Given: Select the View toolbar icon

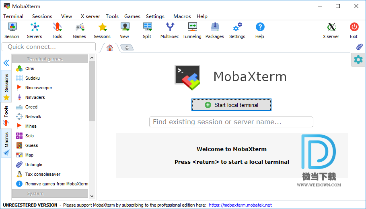Looking at the screenshot, I should [x=125, y=30].
